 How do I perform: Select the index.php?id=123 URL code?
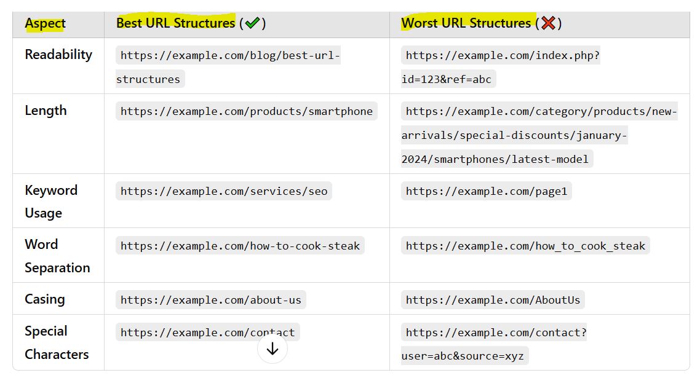click(500, 67)
